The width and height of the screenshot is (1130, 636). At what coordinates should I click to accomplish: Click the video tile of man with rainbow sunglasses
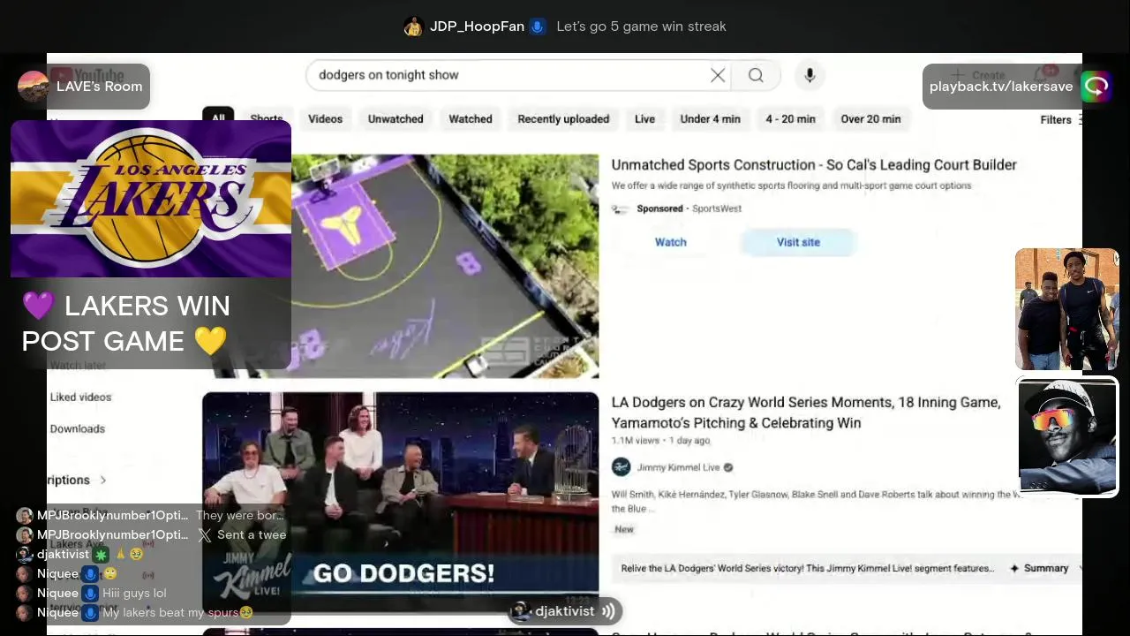tap(1066, 436)
